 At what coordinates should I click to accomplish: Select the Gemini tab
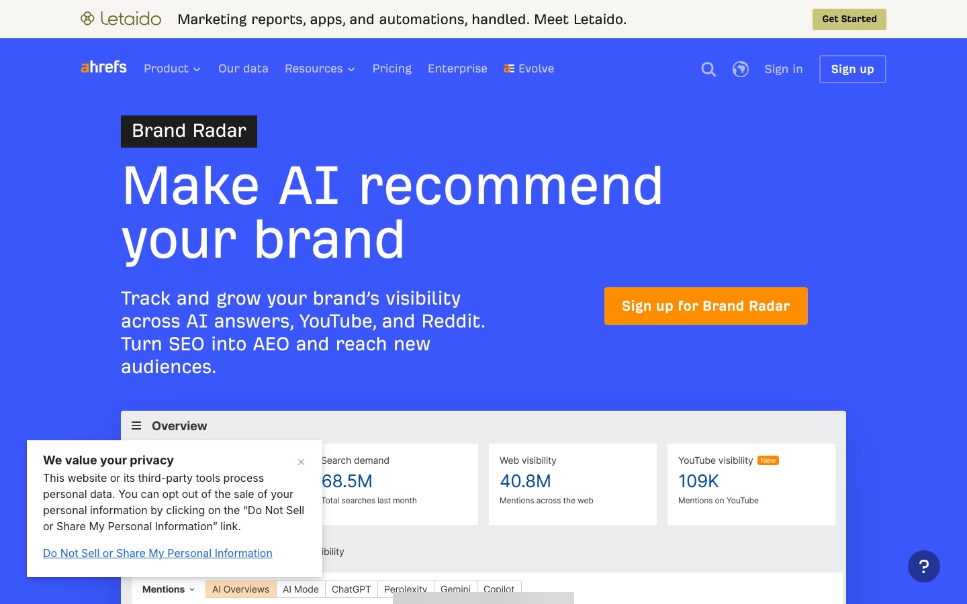(x=455, y=589)
